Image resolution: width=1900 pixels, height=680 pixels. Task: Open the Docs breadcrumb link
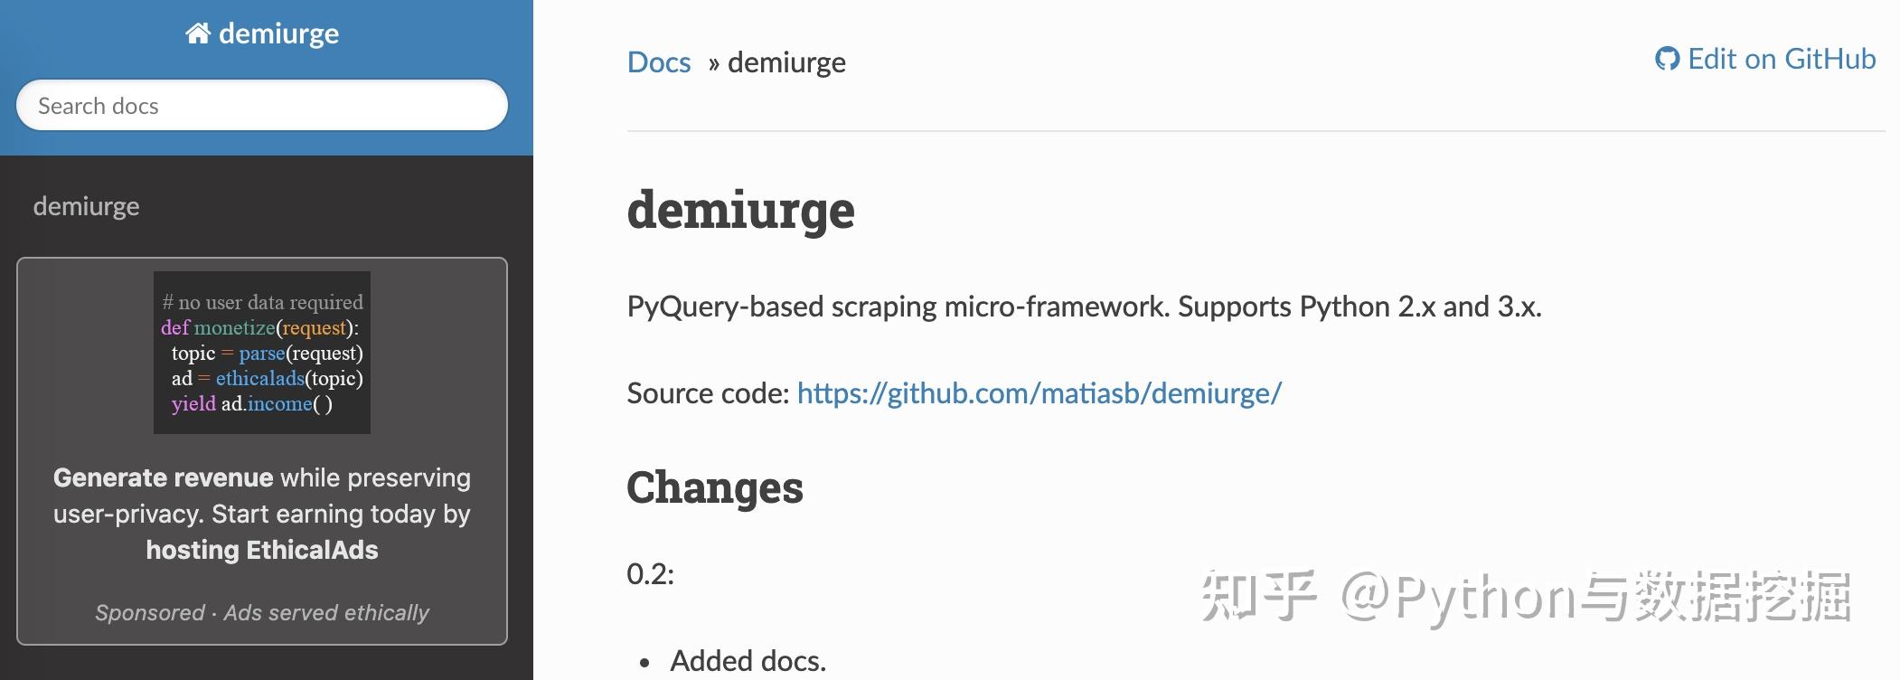[x=659, y=62]
